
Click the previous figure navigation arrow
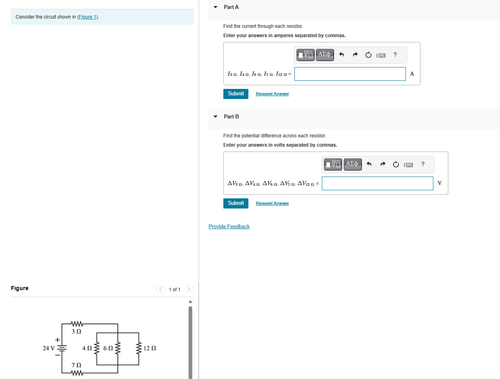tap(160, 289)
